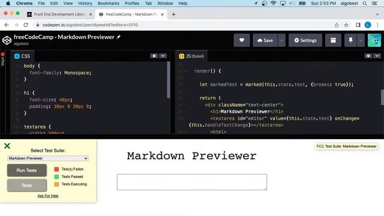Open the Profiles menu
Viewport: 384px width, 216px height.
(132, 4)
